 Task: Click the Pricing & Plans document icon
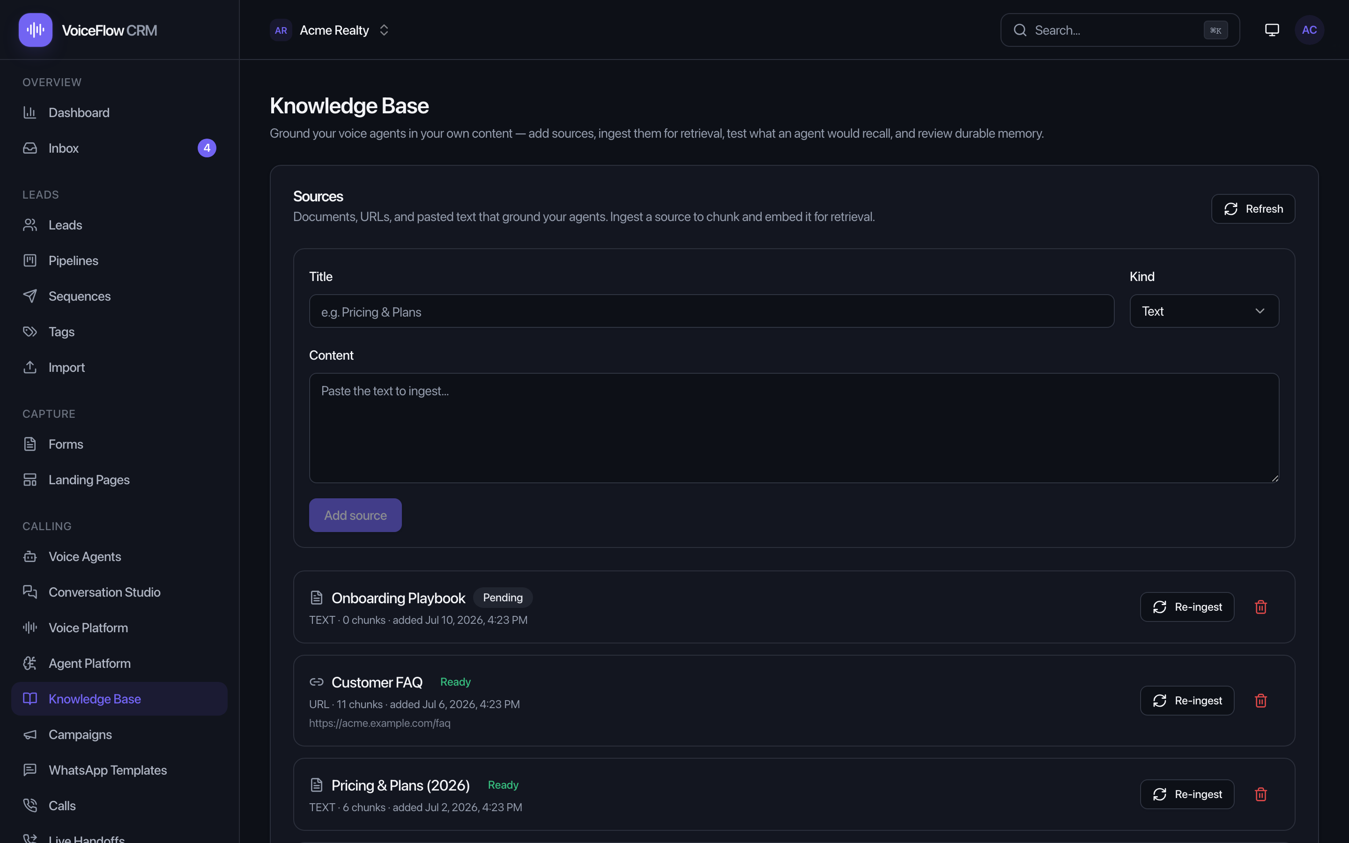click(x=317, y=785)
